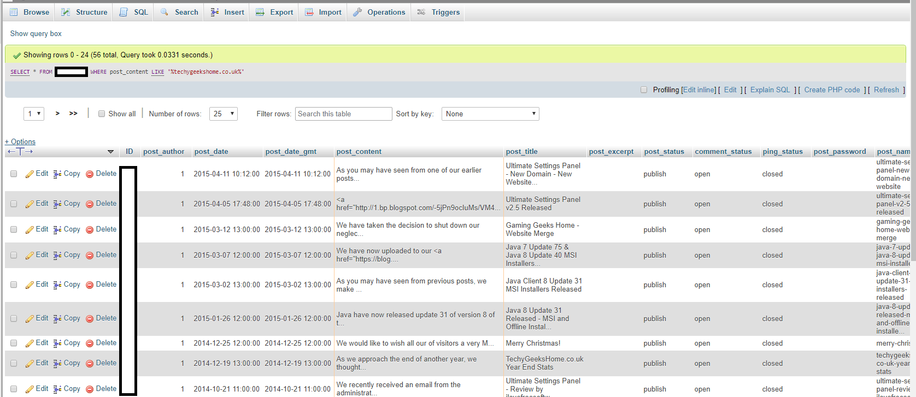916x397 pixels.
Task: Click the red delete icon for 2015-04-11 row
Action: pyautogui.click(x=90, y=174)
